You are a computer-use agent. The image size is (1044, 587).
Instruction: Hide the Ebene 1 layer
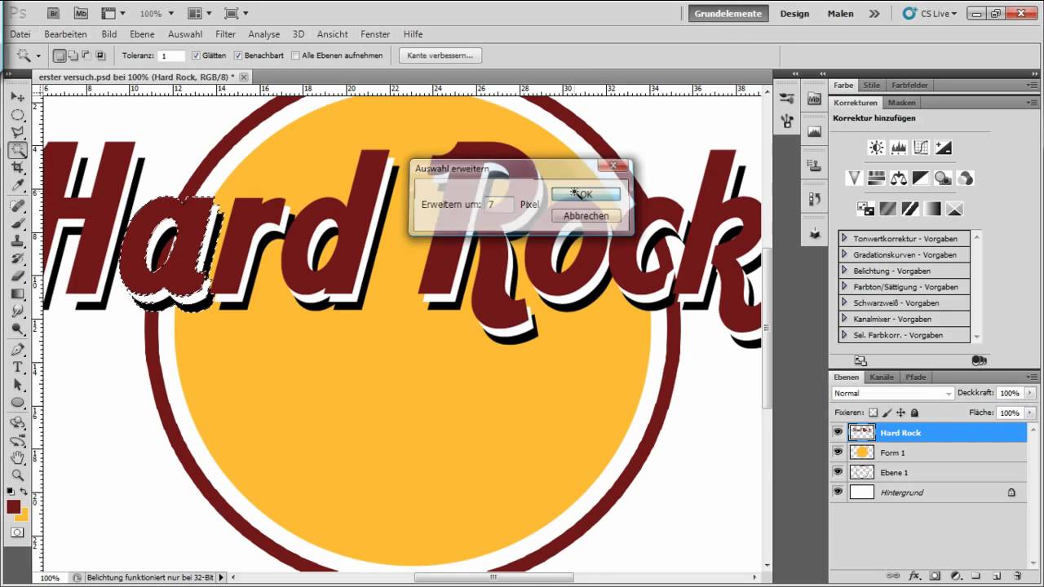pos(838,472)
